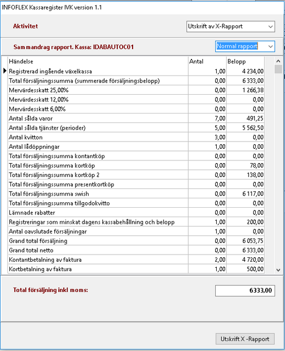Select row Lämnade rabatter

tap(136, 213)
